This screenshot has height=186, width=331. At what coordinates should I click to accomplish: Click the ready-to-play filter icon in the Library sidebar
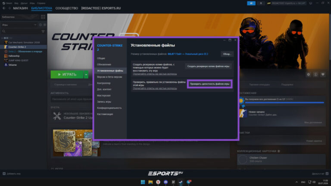point(44,25)
